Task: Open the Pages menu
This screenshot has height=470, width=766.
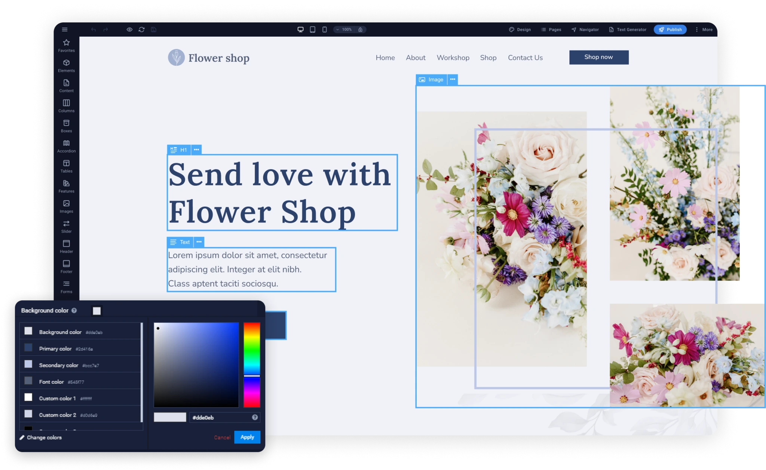Action: [551, 30]
